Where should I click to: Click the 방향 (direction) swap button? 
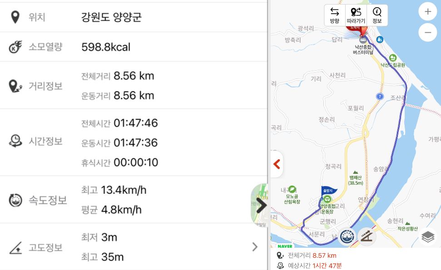pyautogui.click(x=335, y=15)
